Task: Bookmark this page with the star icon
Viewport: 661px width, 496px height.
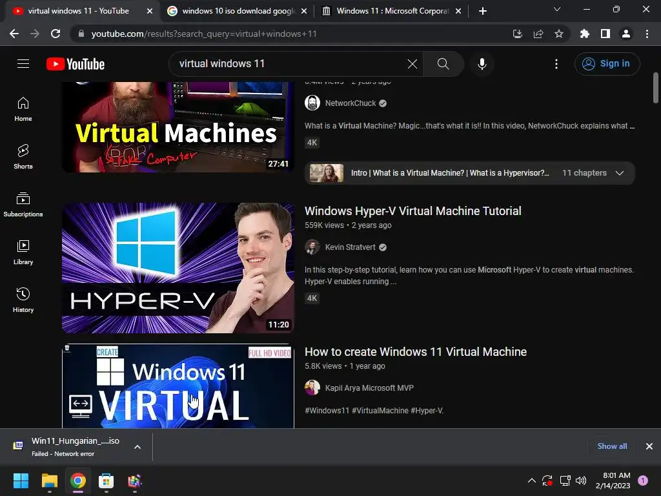Action: pyautogui.click(x=559, y=34)
